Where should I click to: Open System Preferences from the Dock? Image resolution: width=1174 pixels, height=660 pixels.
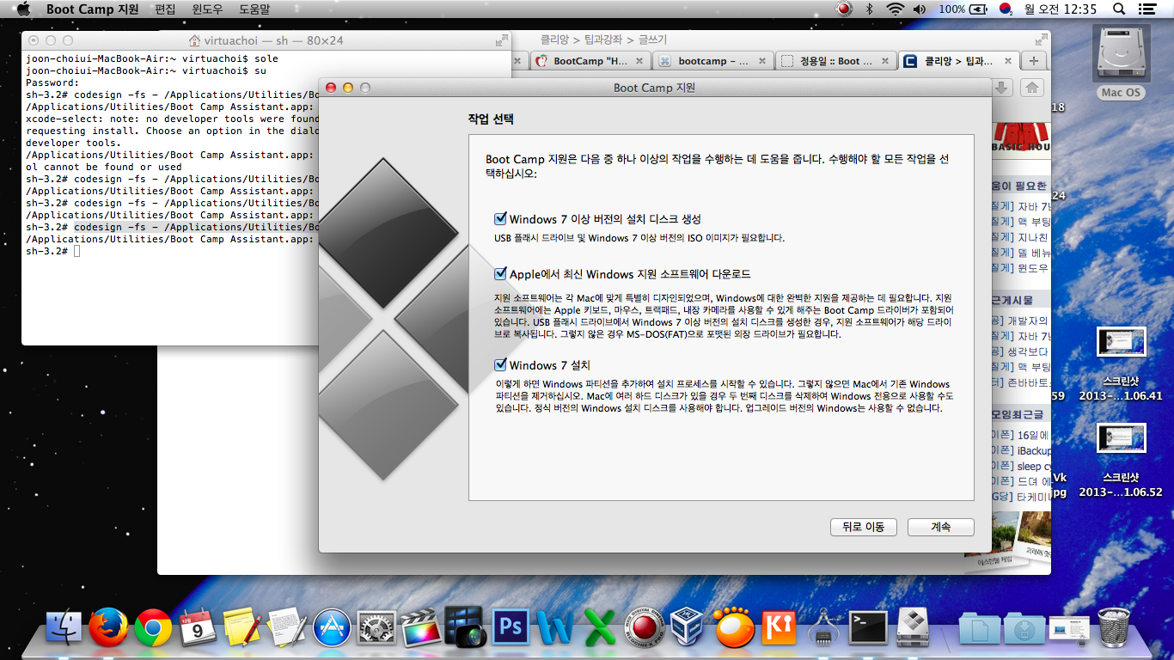pyautogui.click(x=376, y=627)
